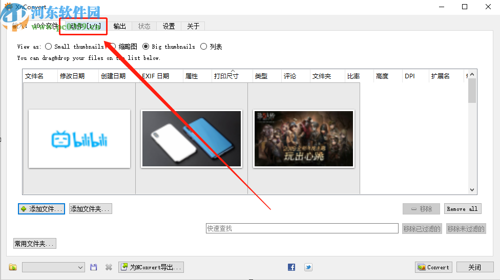Click the save script floppy icon
This screenshot has width=500, height=280.
93,267
